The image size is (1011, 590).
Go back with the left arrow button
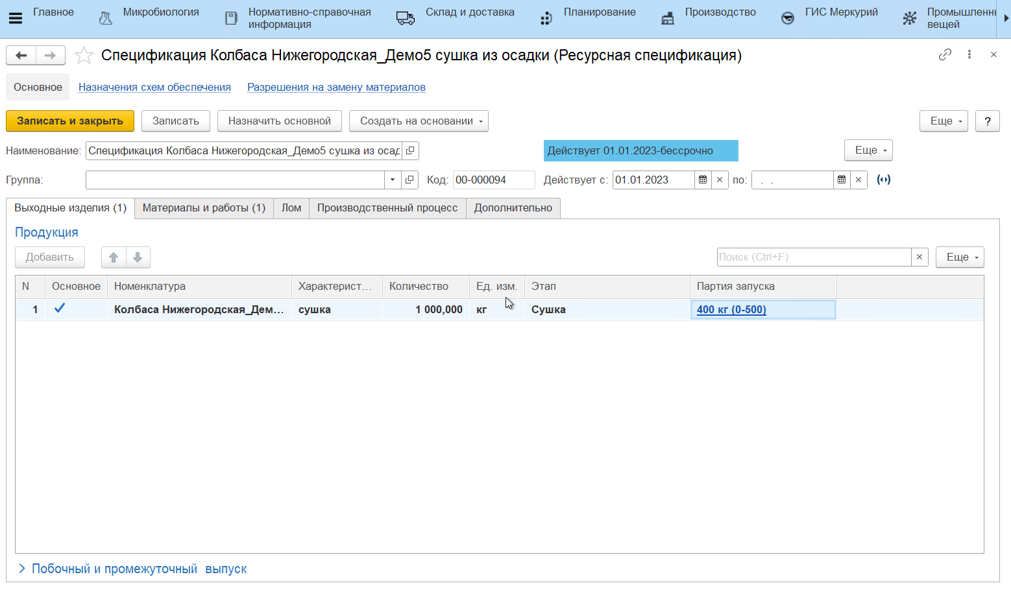[21, 56]
